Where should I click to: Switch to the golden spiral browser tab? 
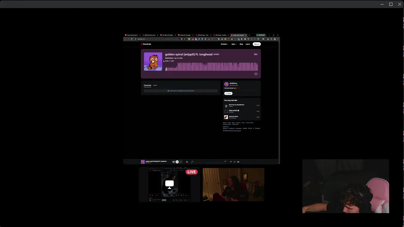(x=239, y=35)
